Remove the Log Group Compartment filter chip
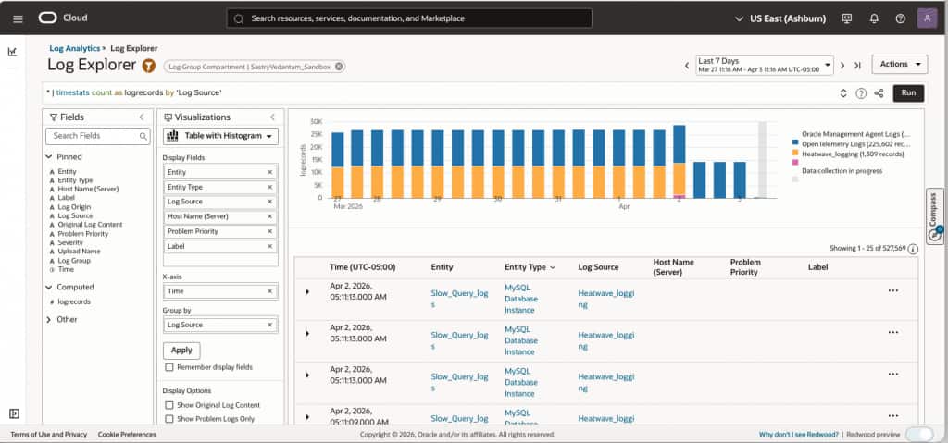 point(339,67)
